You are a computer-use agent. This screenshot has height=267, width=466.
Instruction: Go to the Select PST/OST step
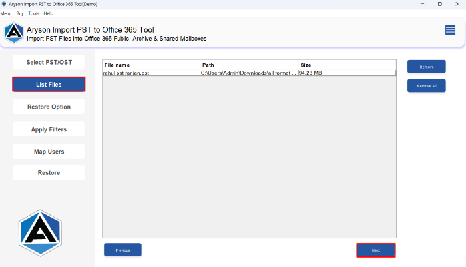pyautogui.click(x=49, y=62)
